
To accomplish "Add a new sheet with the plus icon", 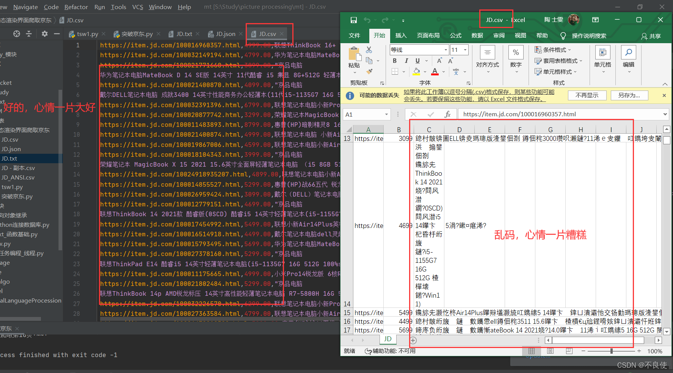I will point(413,340).
